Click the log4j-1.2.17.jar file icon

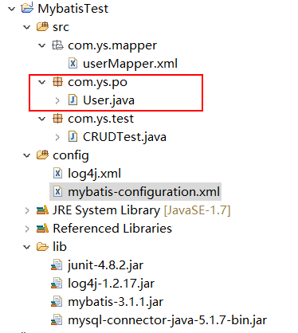pyautogui.click(x=57, y=284)
